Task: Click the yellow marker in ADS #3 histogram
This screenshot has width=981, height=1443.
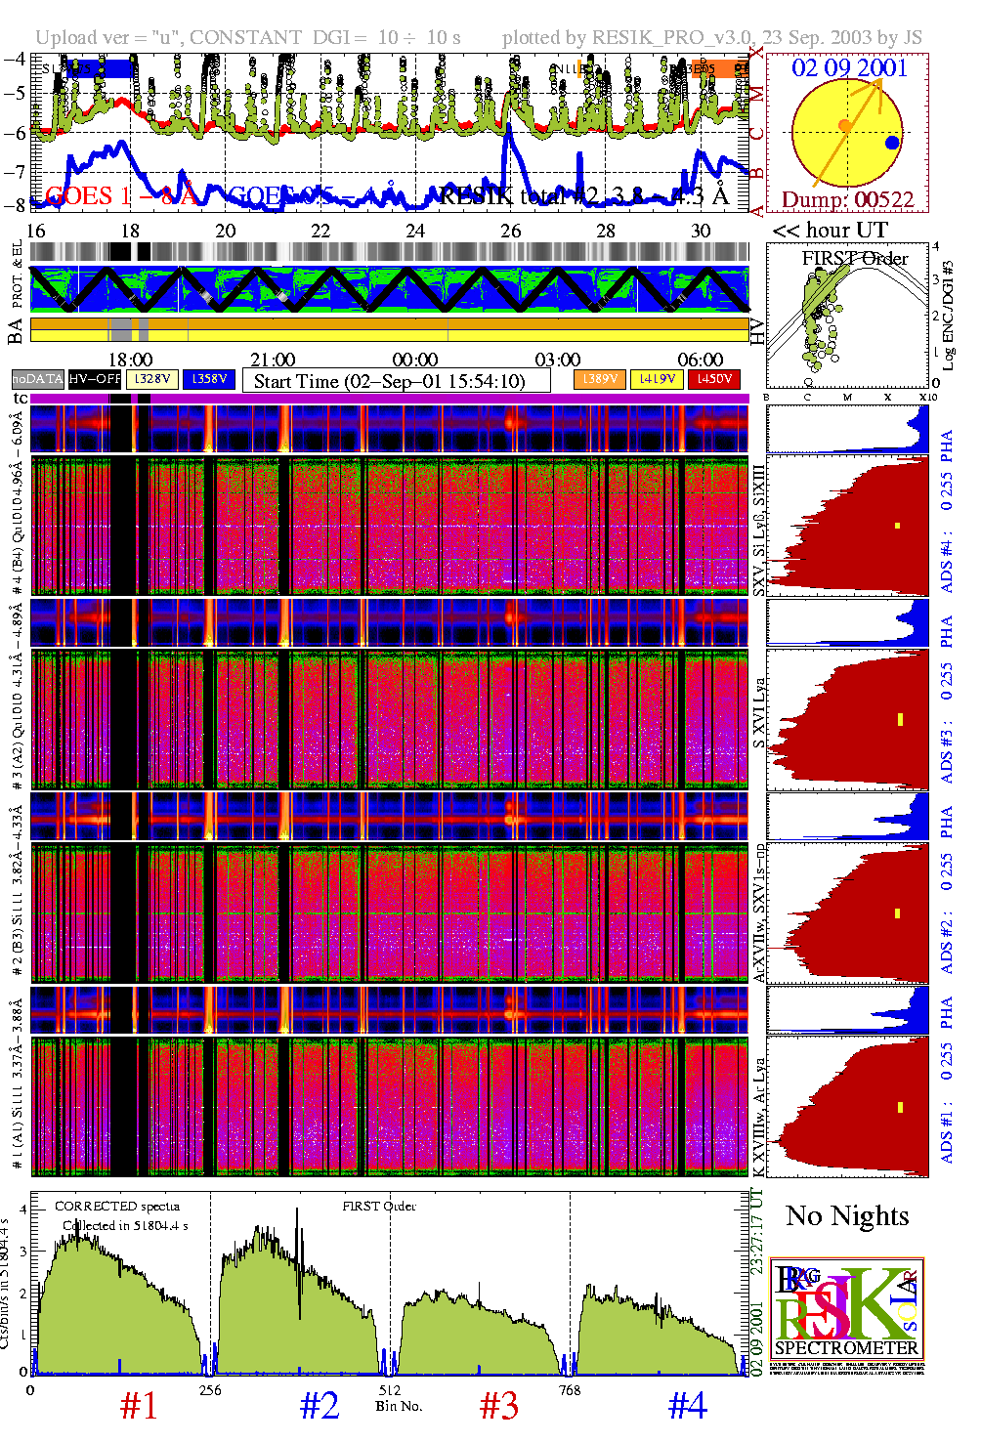Action: pos(899,720)
